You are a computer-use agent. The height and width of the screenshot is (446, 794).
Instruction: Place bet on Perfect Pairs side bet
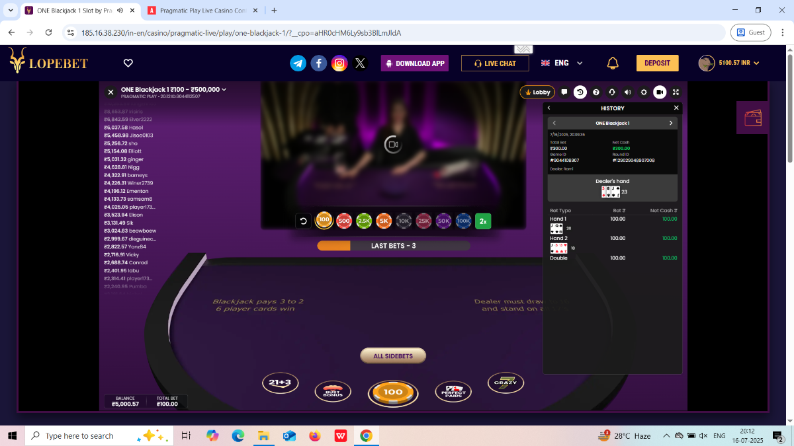[453, 392]
